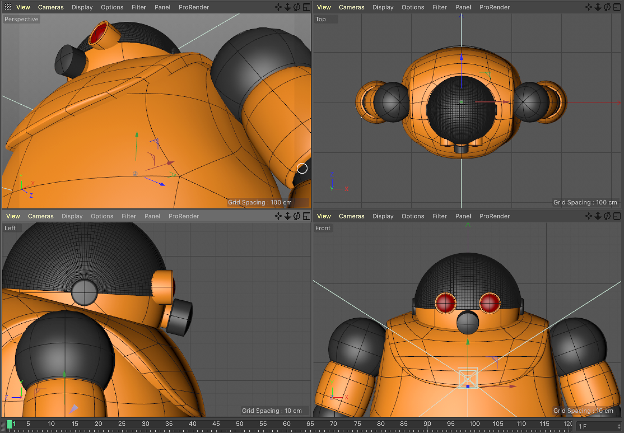Screen dimensions: 624x433
Task: Click the green timeline playhead at frame 1
Action: pyautogui.click(x=10, y=424)
